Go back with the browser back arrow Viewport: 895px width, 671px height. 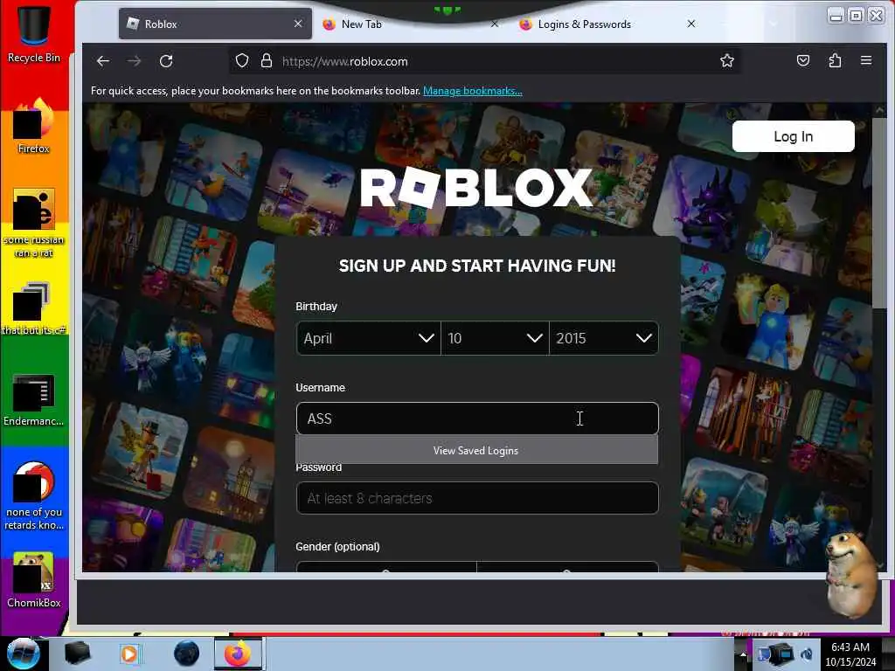click(x=103, y=61)
